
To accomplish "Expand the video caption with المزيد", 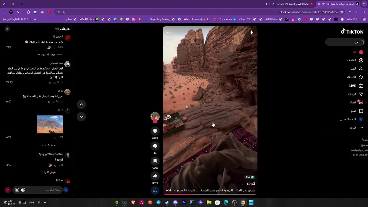I will click(x=169, y=190).
